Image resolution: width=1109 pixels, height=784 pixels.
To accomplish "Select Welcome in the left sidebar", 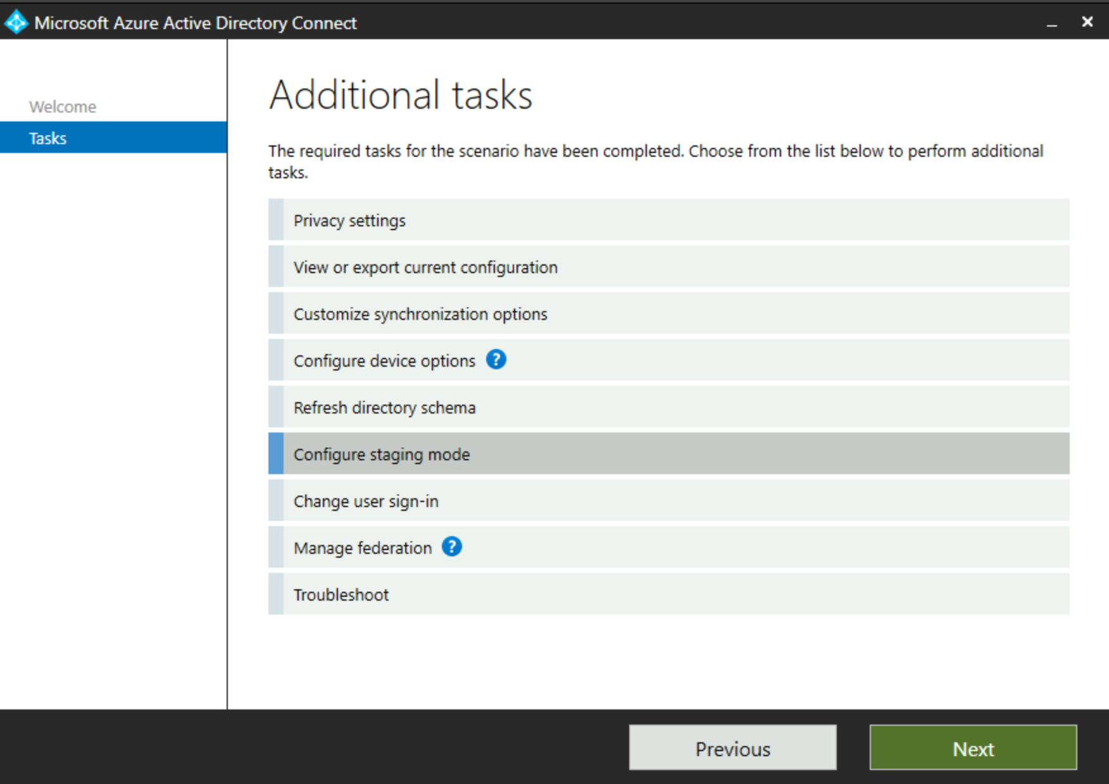I will (x=63, y=106).
